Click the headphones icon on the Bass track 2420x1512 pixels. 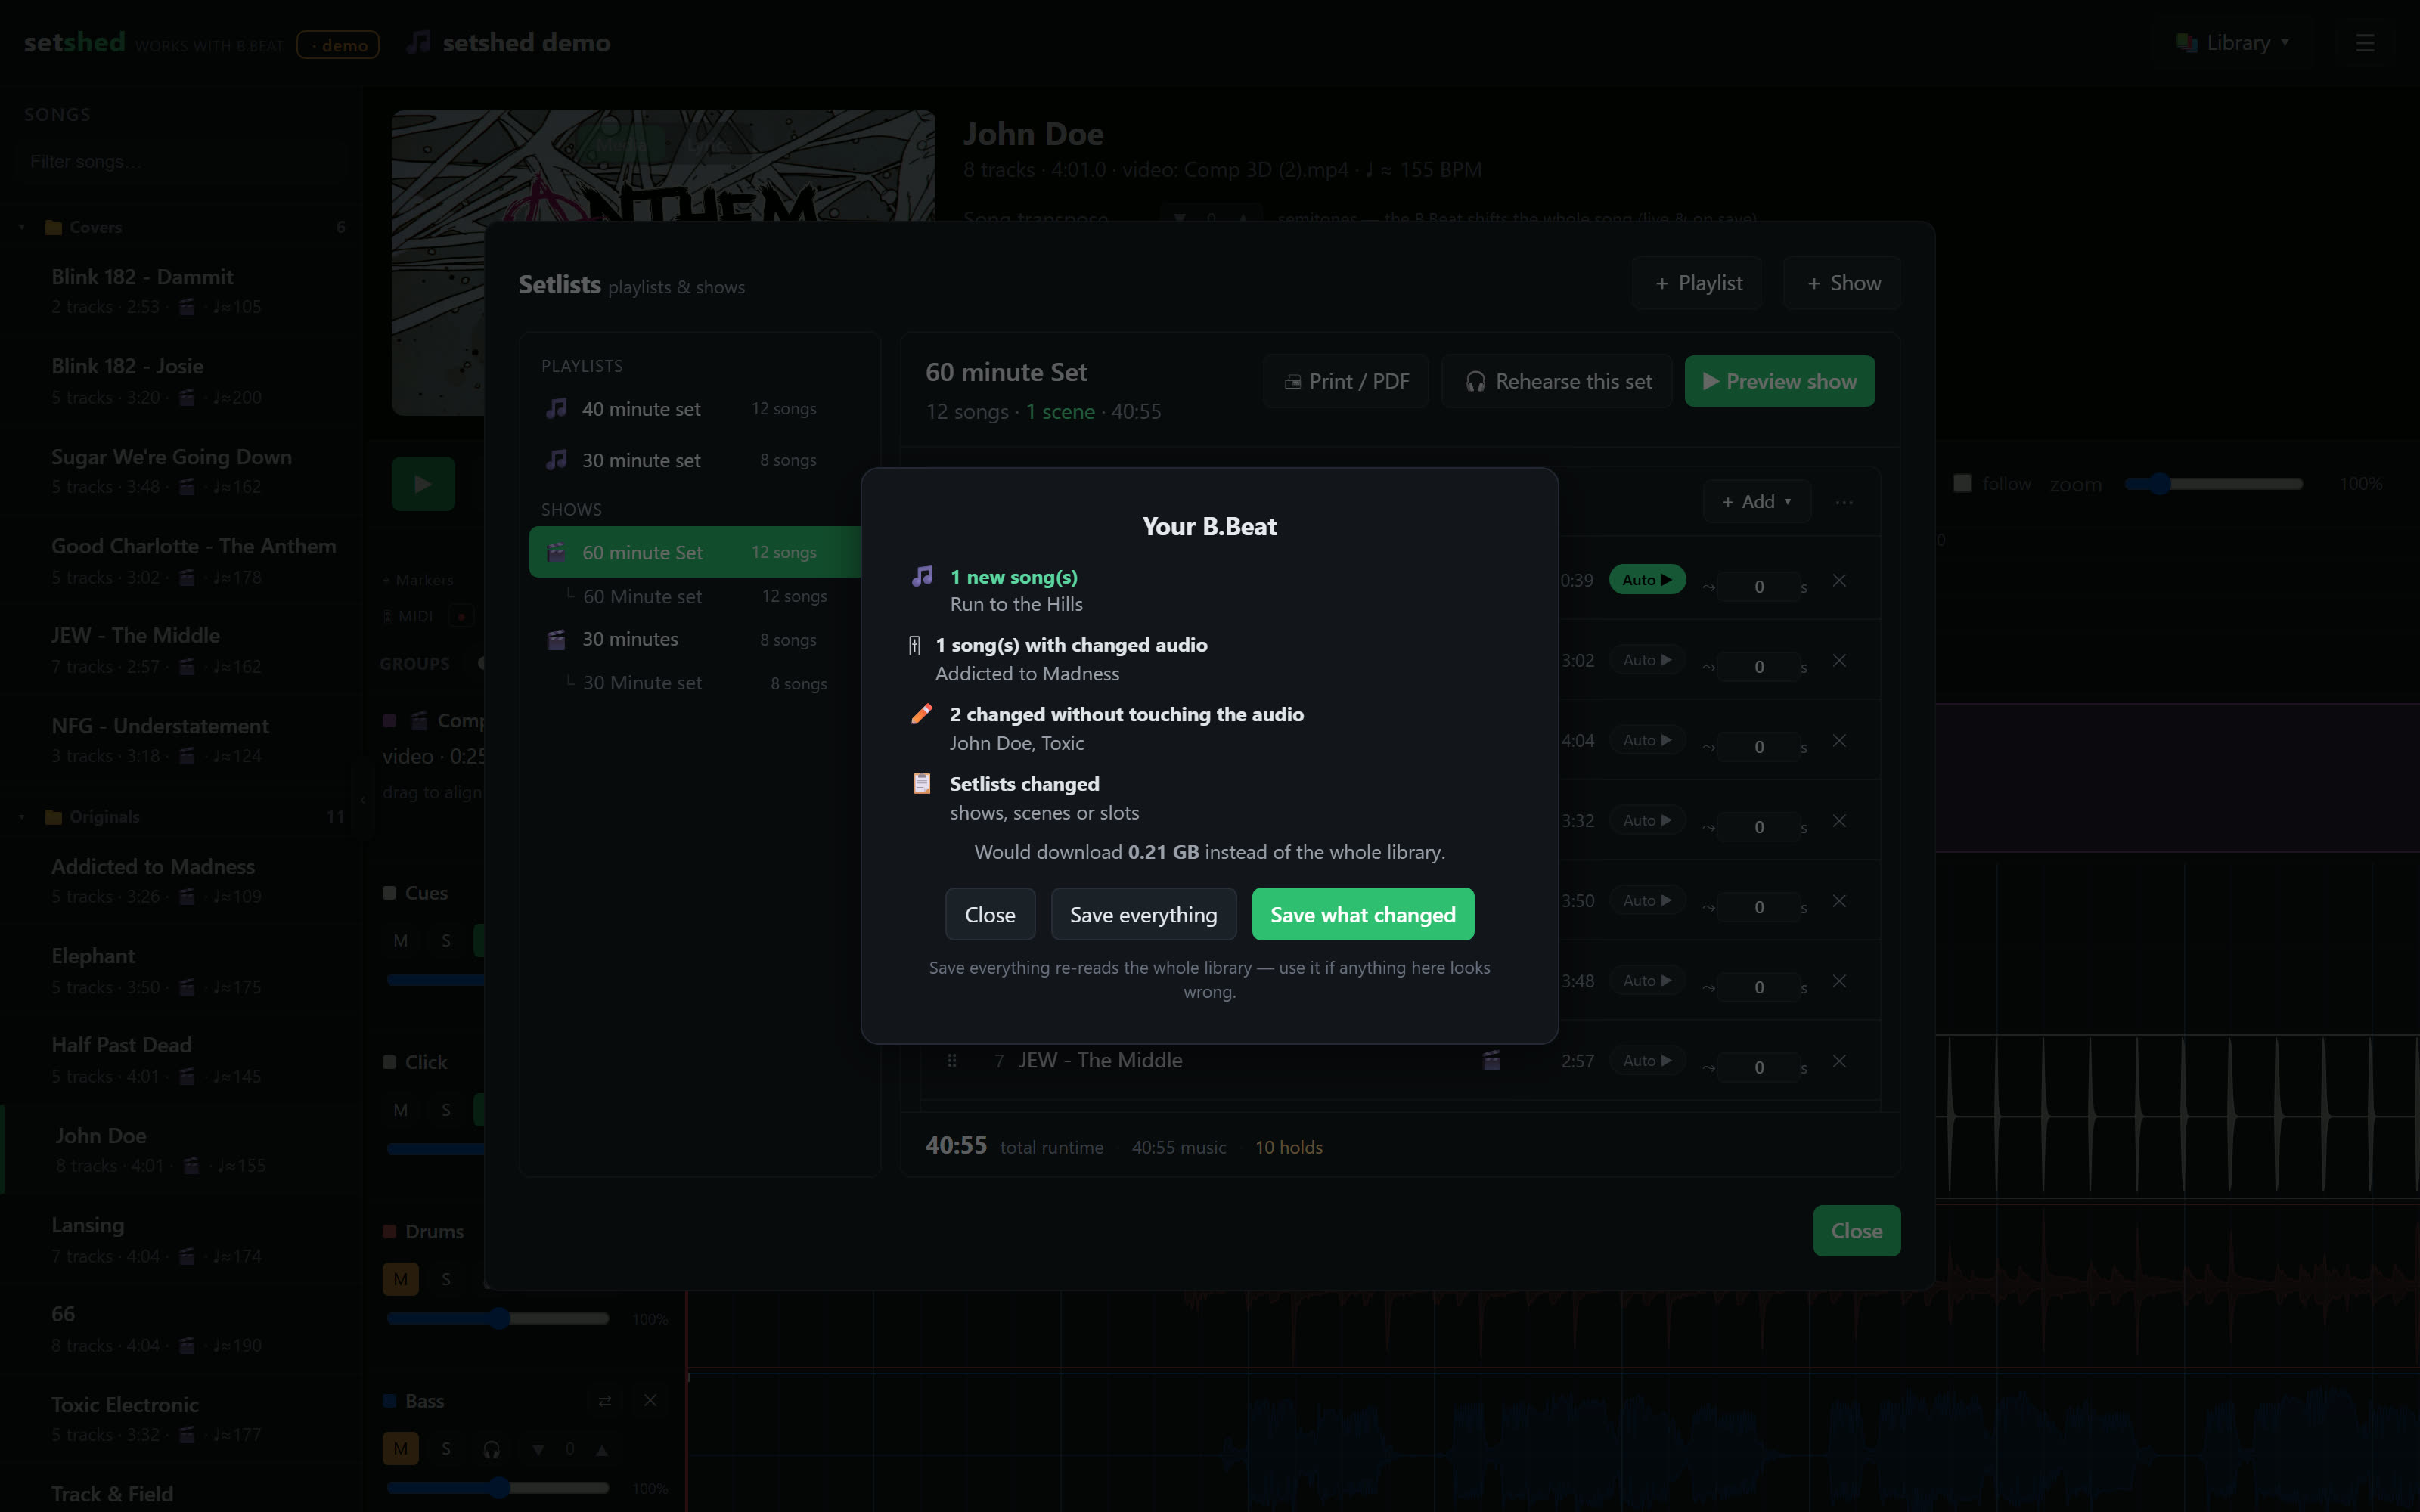click(x=491, y=1449)
